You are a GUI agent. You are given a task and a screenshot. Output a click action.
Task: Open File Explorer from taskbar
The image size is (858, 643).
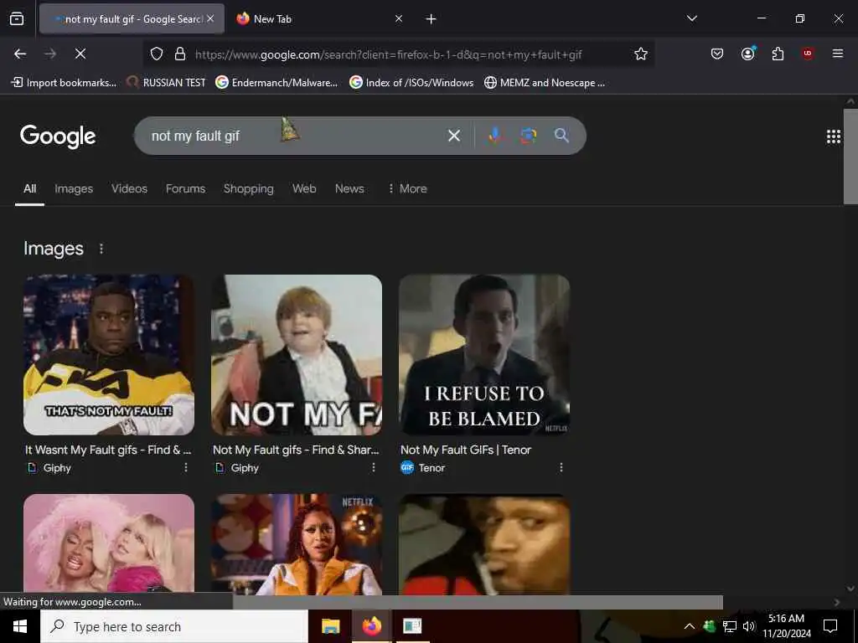click(330, 626)
